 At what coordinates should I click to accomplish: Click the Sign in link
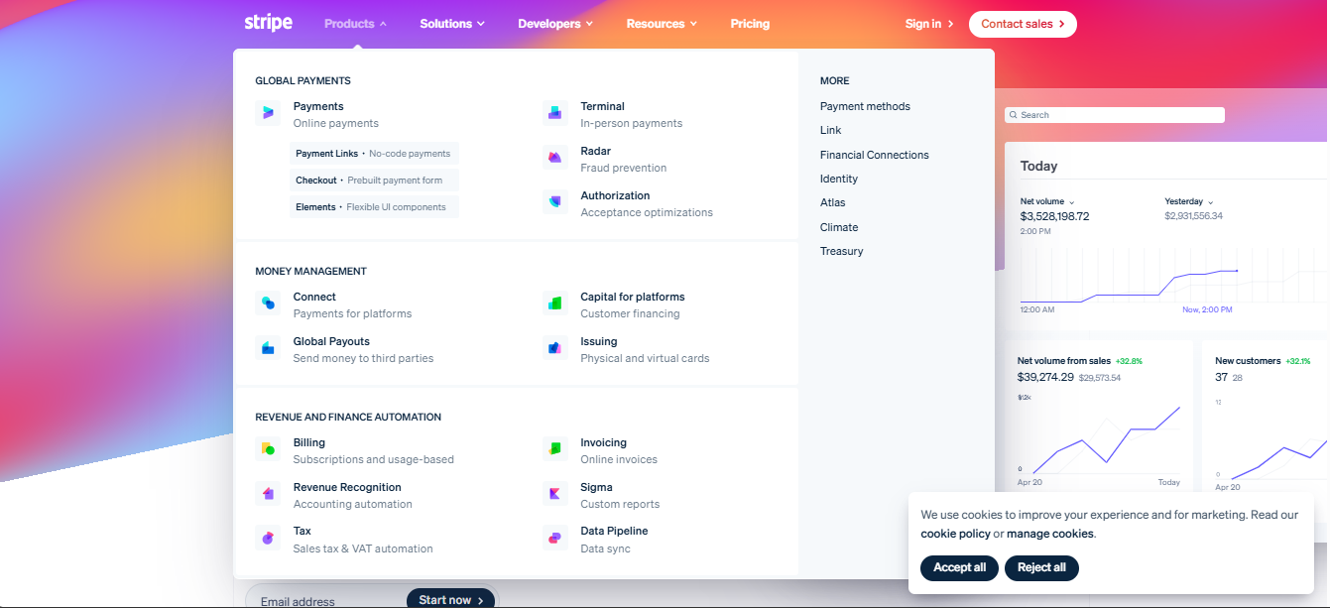(929, 24)
